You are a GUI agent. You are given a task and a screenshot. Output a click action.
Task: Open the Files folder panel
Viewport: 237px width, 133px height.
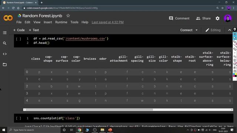click(x=5, y=65)
